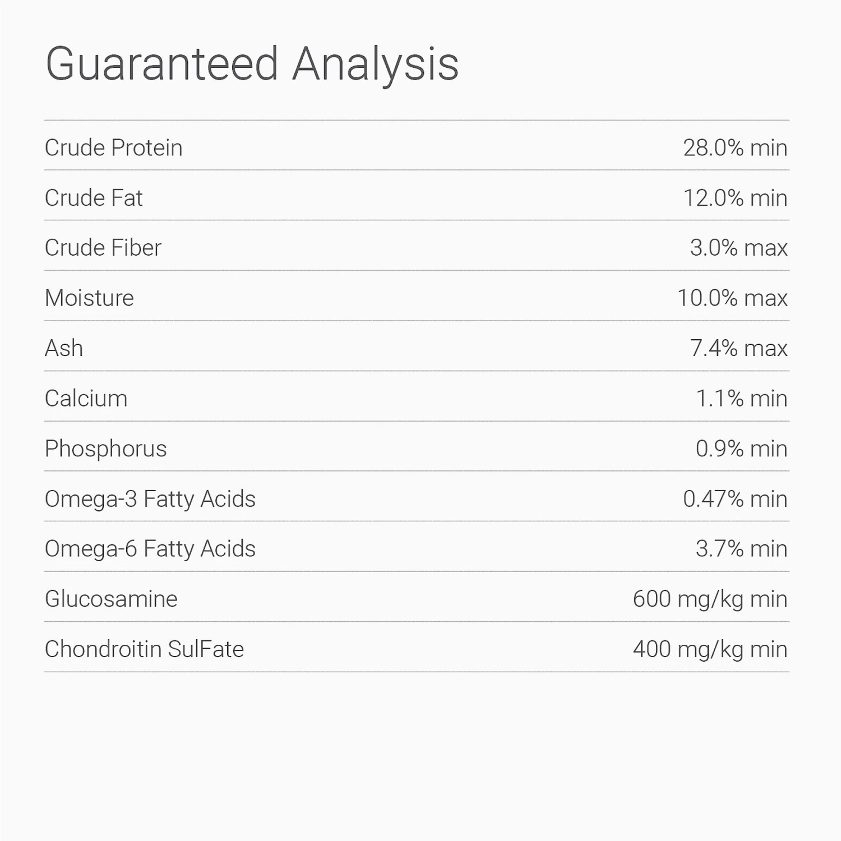This screenshot has width=841, height=841.
Task: Select the Chondroitin SulFate label
Action: pyautogui.click(x=144, y=649)
